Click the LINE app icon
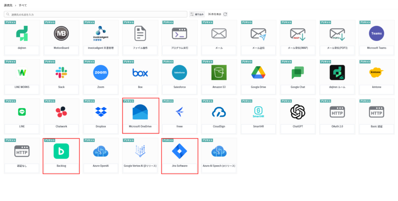398x201 pixels. point(22,112)
